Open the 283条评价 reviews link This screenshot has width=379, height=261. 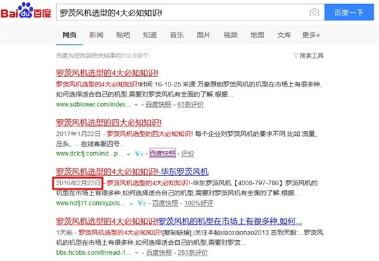tap(193, 253)
